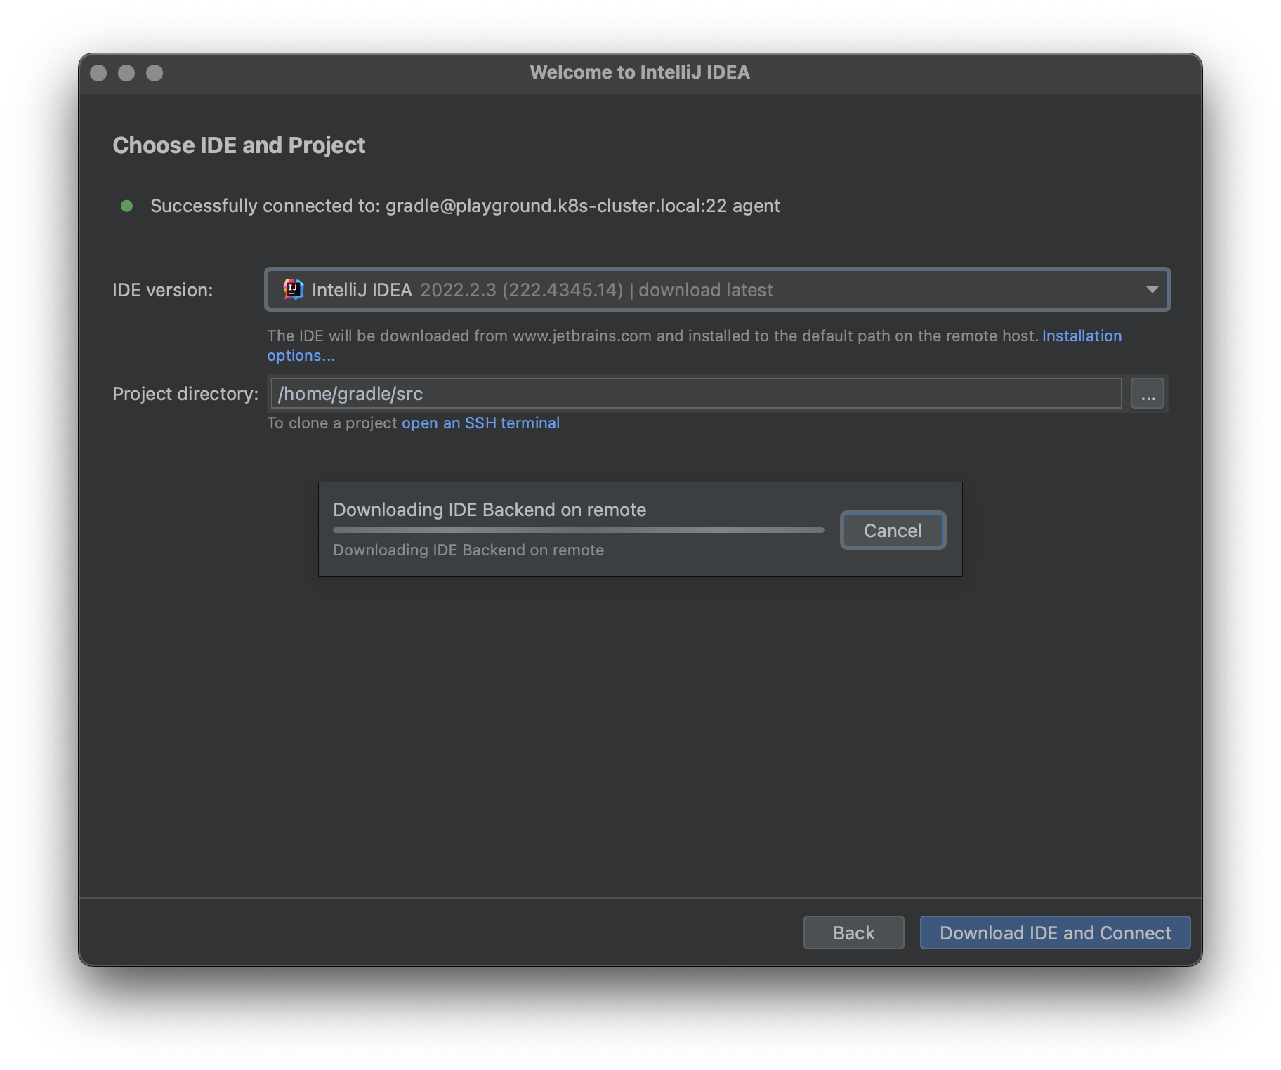Click the green connection status dot

tap(126, 206)
